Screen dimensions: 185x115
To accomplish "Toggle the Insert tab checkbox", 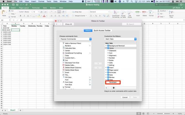I will [x=108, y=68].
